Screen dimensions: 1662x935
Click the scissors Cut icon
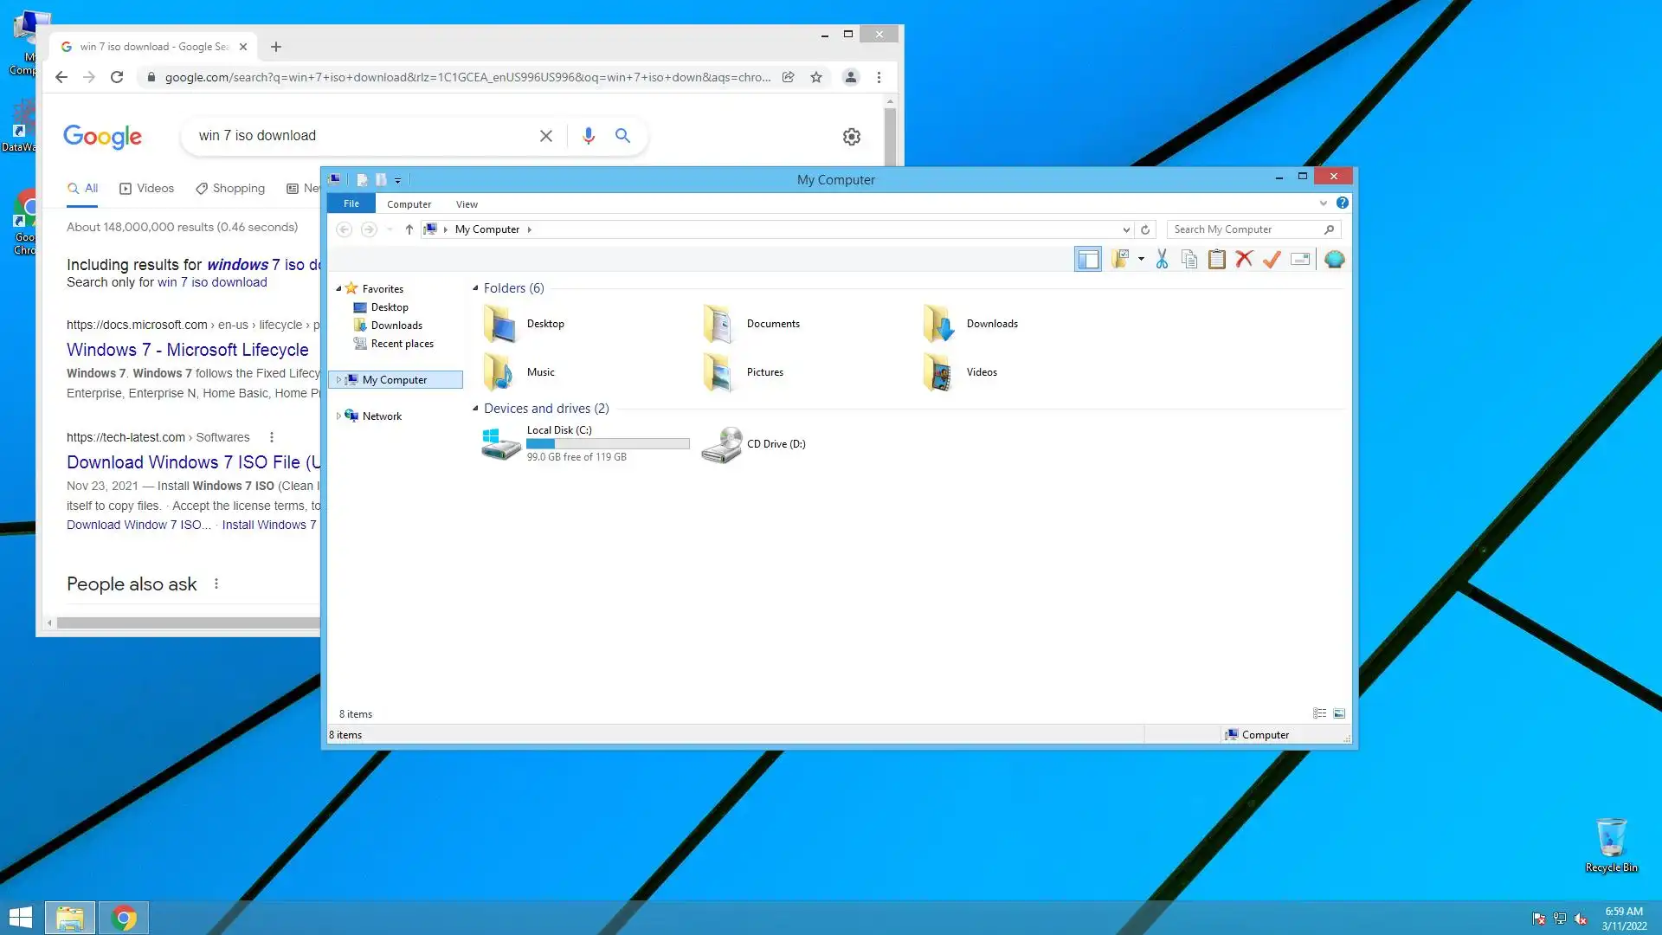pyautogui.click(x=1162, y=259)
